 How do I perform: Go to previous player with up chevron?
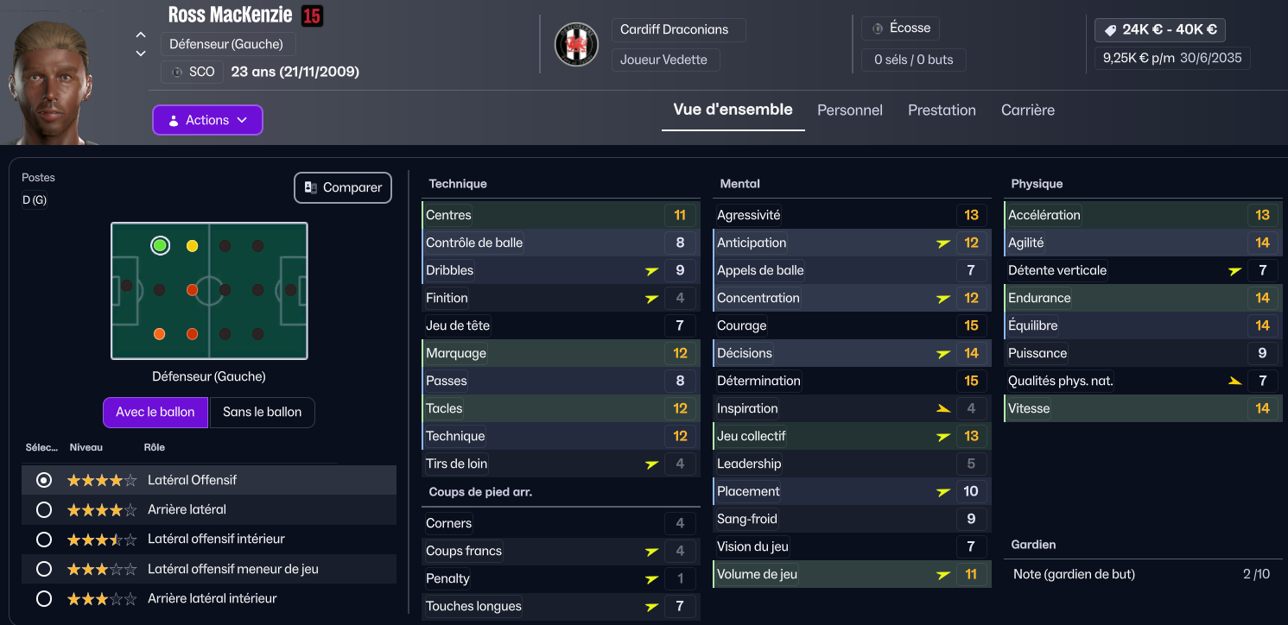[141, 35]
